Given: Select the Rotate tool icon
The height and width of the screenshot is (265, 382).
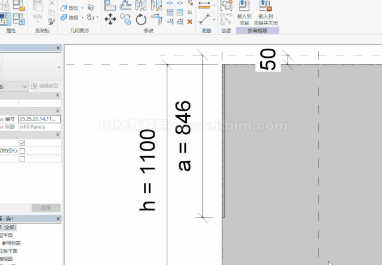Looking at the screenshot, I should (x=141, y=20).
